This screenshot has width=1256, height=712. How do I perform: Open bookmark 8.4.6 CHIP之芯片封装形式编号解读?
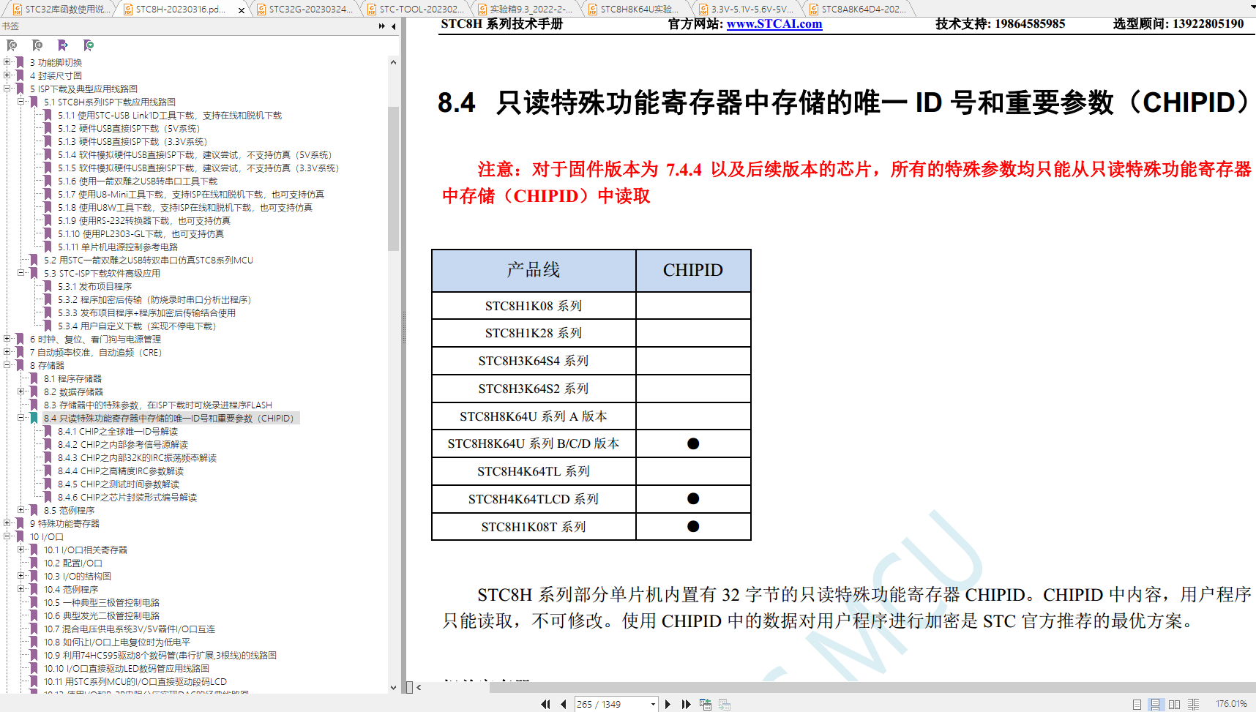[x=127, y=498]
